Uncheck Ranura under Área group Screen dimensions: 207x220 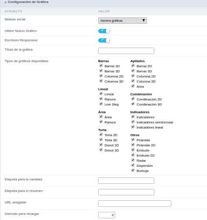coord(101,122)
